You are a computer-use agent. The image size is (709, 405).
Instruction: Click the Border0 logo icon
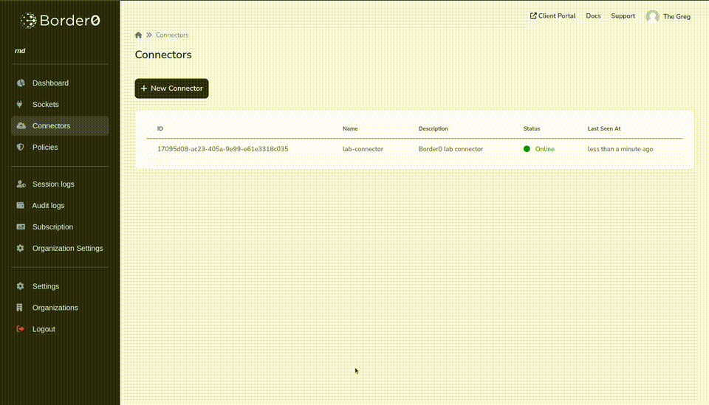tap(29, 21)
